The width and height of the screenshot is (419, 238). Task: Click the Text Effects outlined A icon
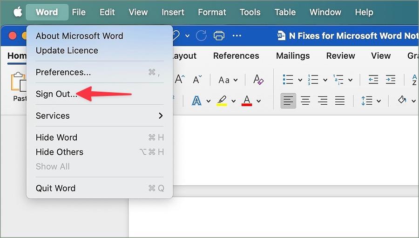pos(196,101)
